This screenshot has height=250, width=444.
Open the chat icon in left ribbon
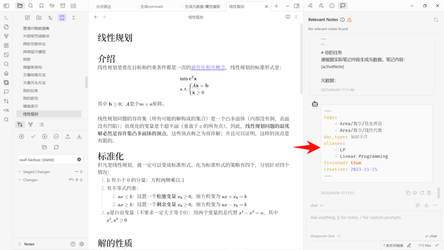6,92
